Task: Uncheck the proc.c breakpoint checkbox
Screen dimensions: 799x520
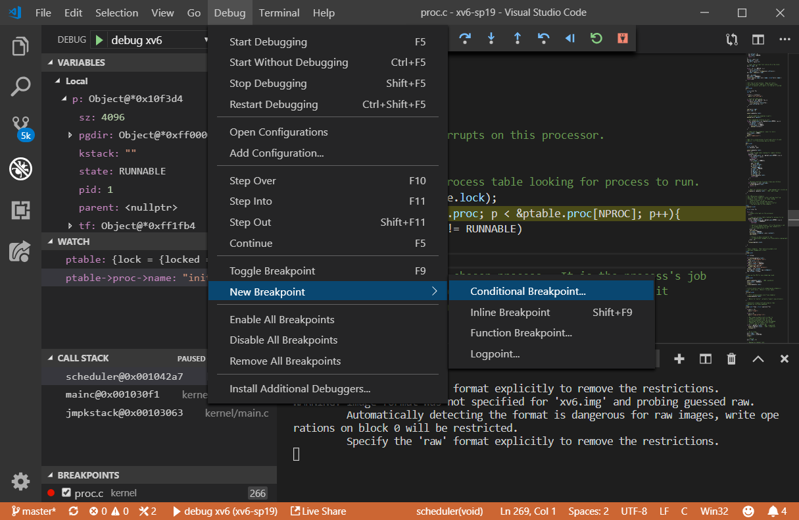Action: [x=66, y=493]
